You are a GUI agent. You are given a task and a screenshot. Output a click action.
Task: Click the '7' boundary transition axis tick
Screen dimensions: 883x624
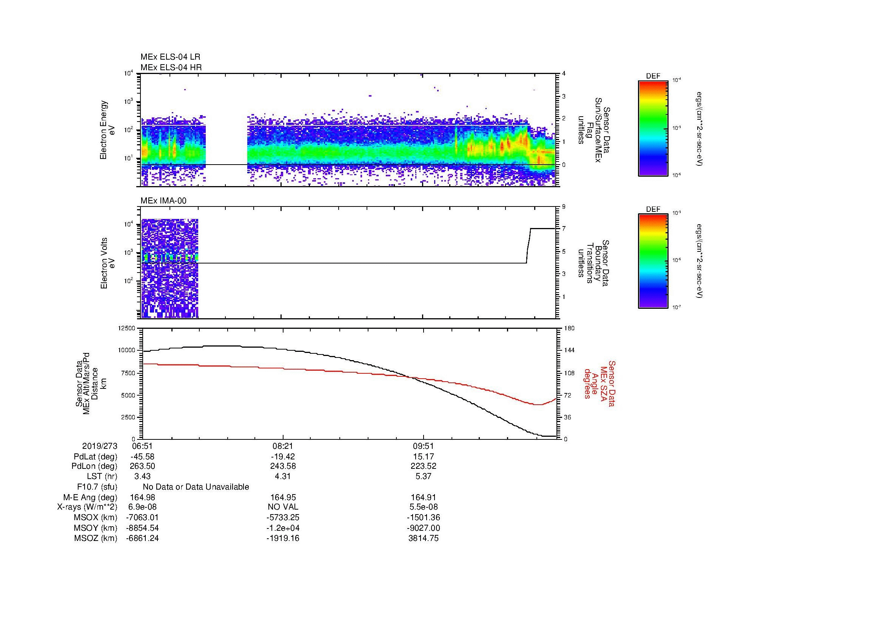564,229
